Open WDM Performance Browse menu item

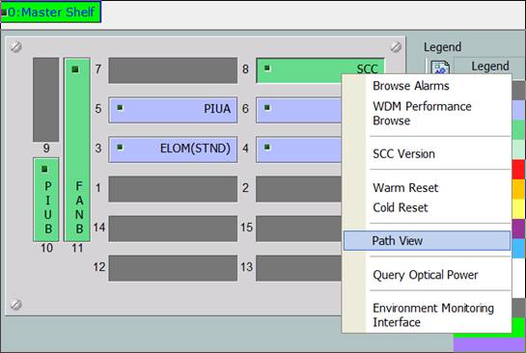tap(422, 113)
